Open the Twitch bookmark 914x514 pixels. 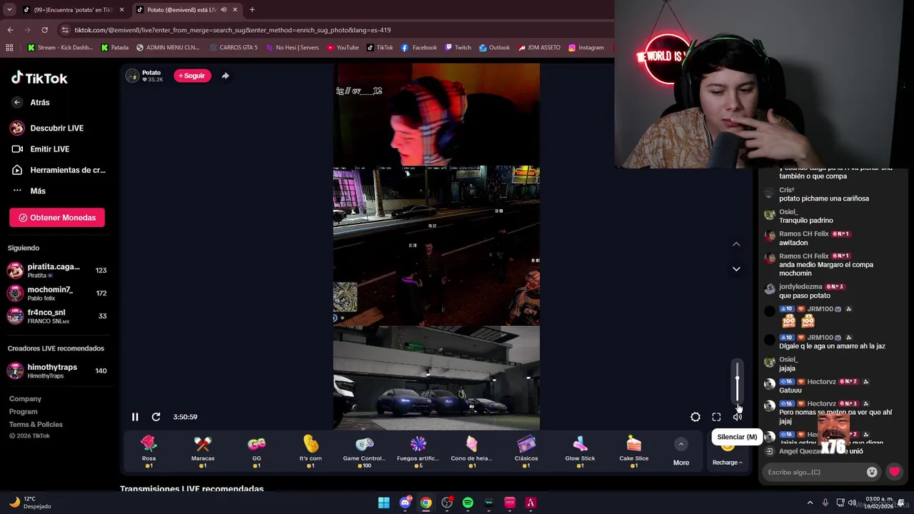coord(458,48)
